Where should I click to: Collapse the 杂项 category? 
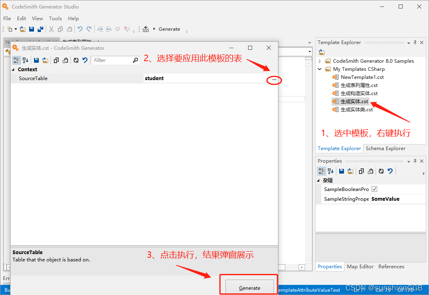[x=318, y=180]
